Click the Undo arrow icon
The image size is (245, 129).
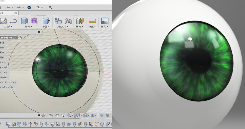point(8,7)
